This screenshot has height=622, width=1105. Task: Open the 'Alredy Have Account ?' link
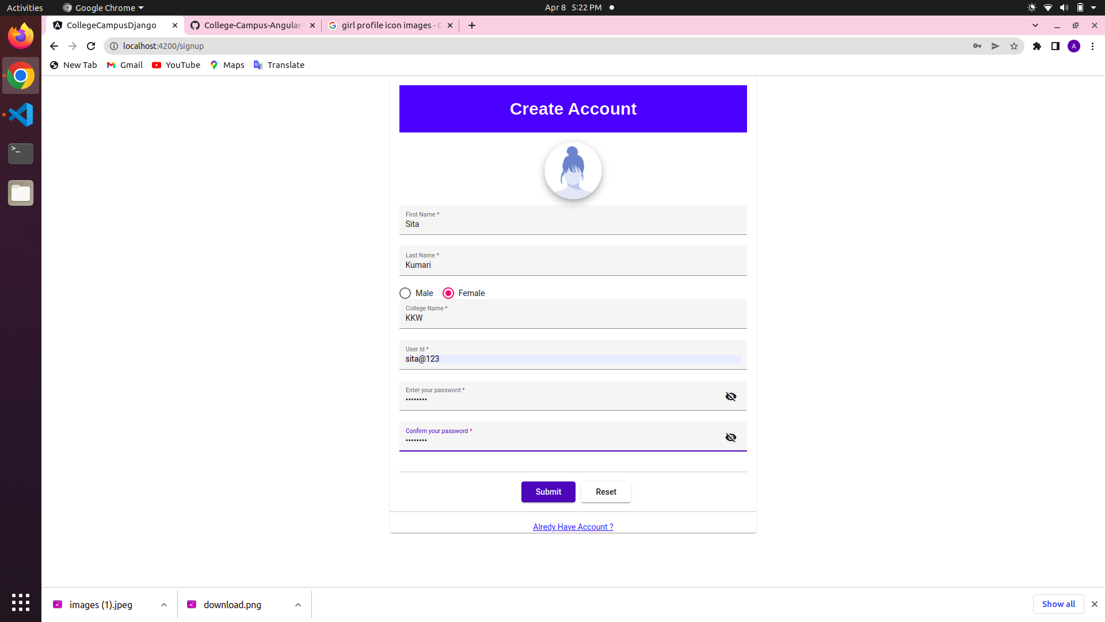pyautogui.click(x=573, y=526)
